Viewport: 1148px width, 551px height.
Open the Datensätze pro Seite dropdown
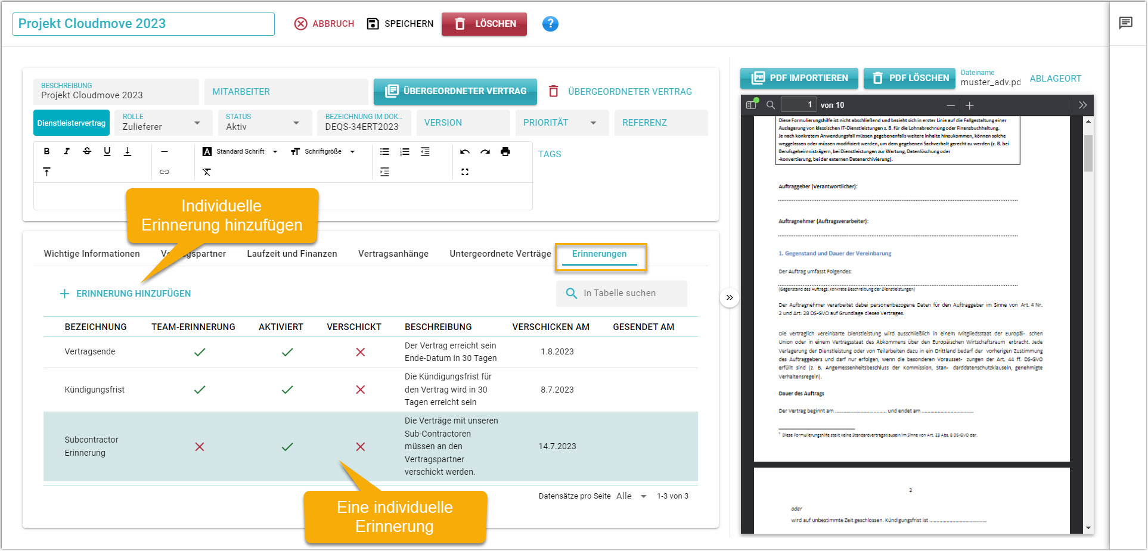coord(632,496)
